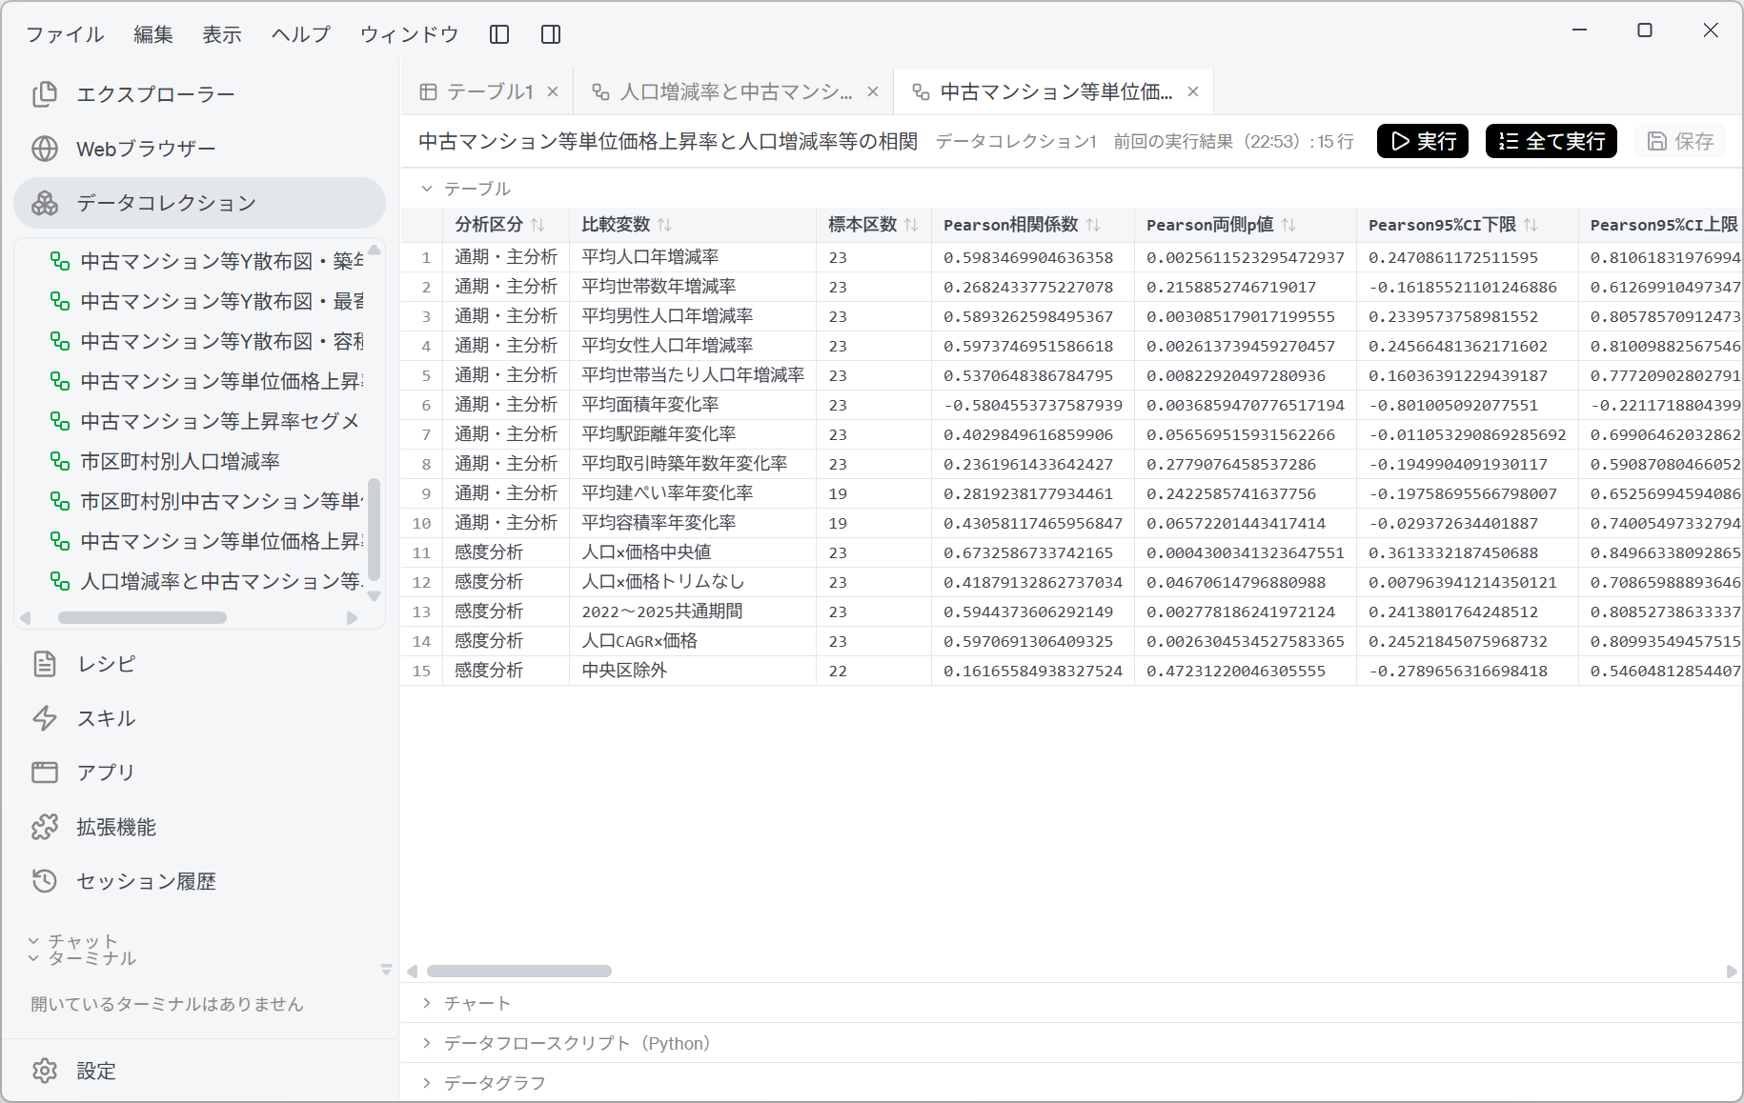Screen dimensions: 1744x1103
Task: Collapse the ターミナル panel chevron
Action: coord(33,958)
